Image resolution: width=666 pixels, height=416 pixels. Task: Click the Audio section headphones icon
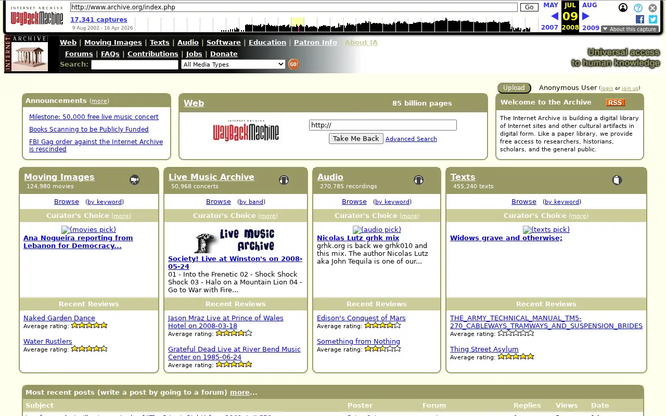pos(418,180)
